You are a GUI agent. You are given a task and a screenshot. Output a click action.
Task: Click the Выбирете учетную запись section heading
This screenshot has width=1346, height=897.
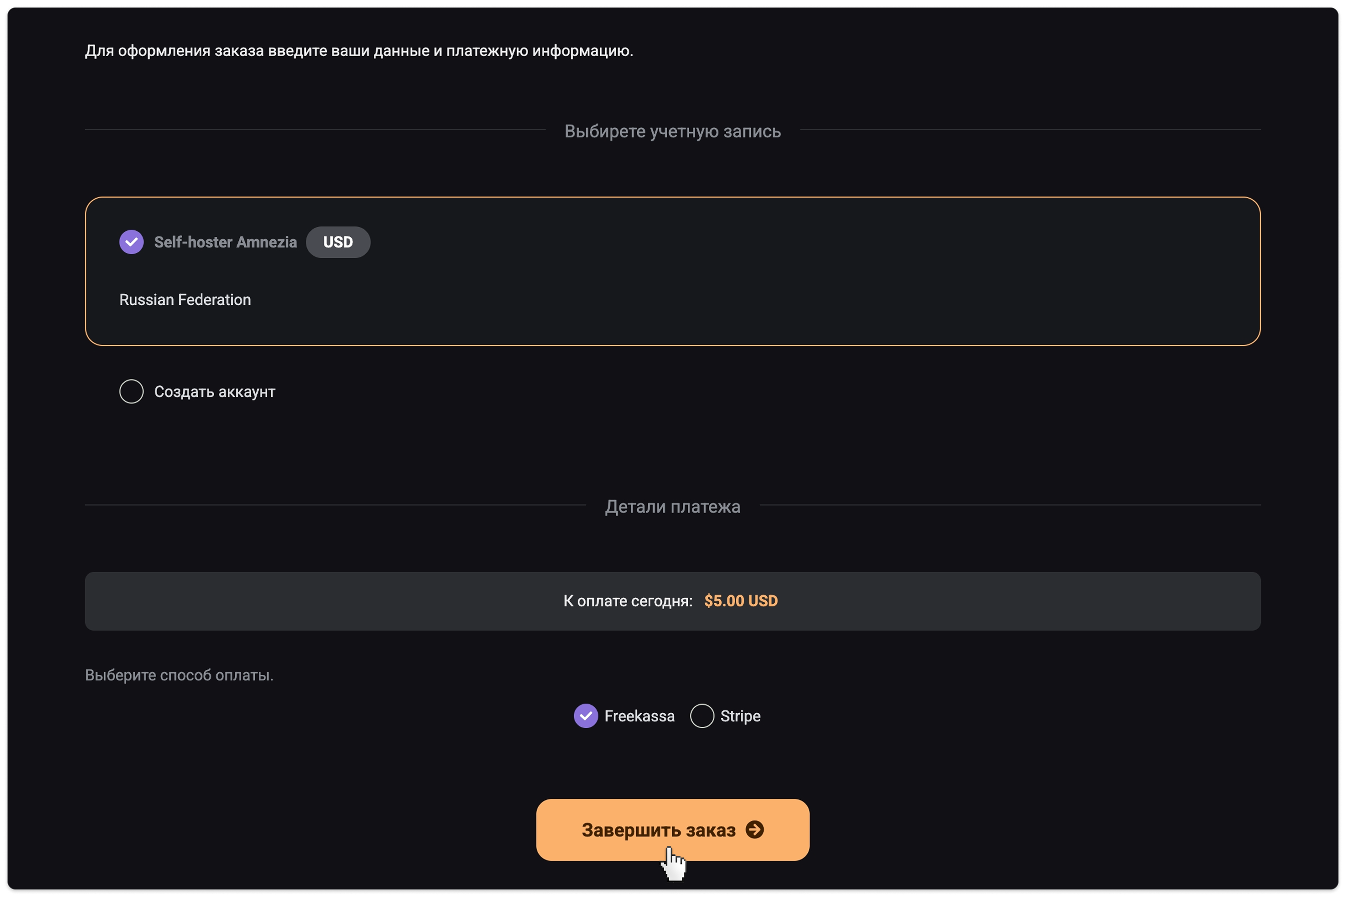pos(673,131)
